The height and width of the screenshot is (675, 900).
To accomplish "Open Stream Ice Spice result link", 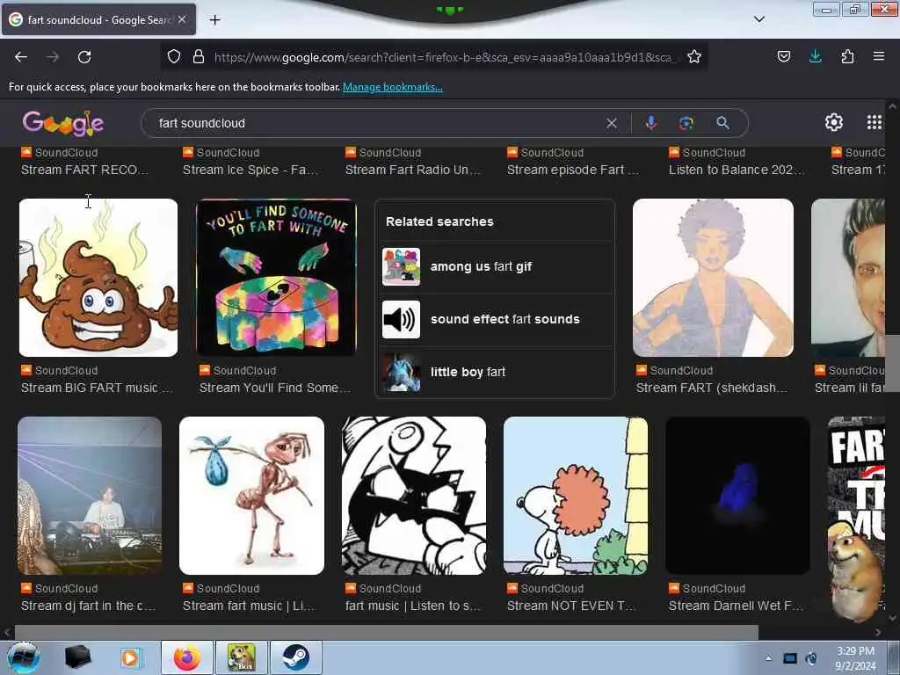I will click(250, 170).
